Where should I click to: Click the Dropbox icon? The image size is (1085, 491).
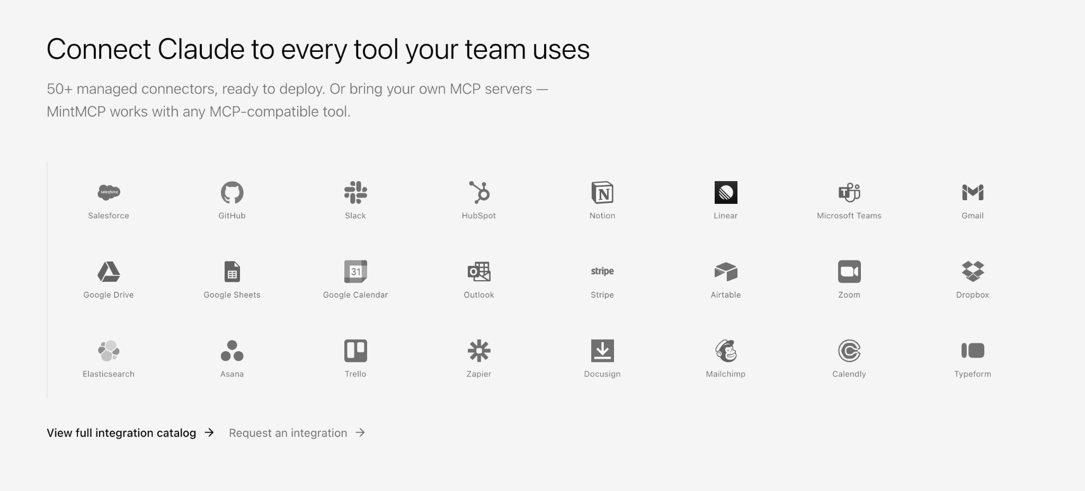pos(973,271)
